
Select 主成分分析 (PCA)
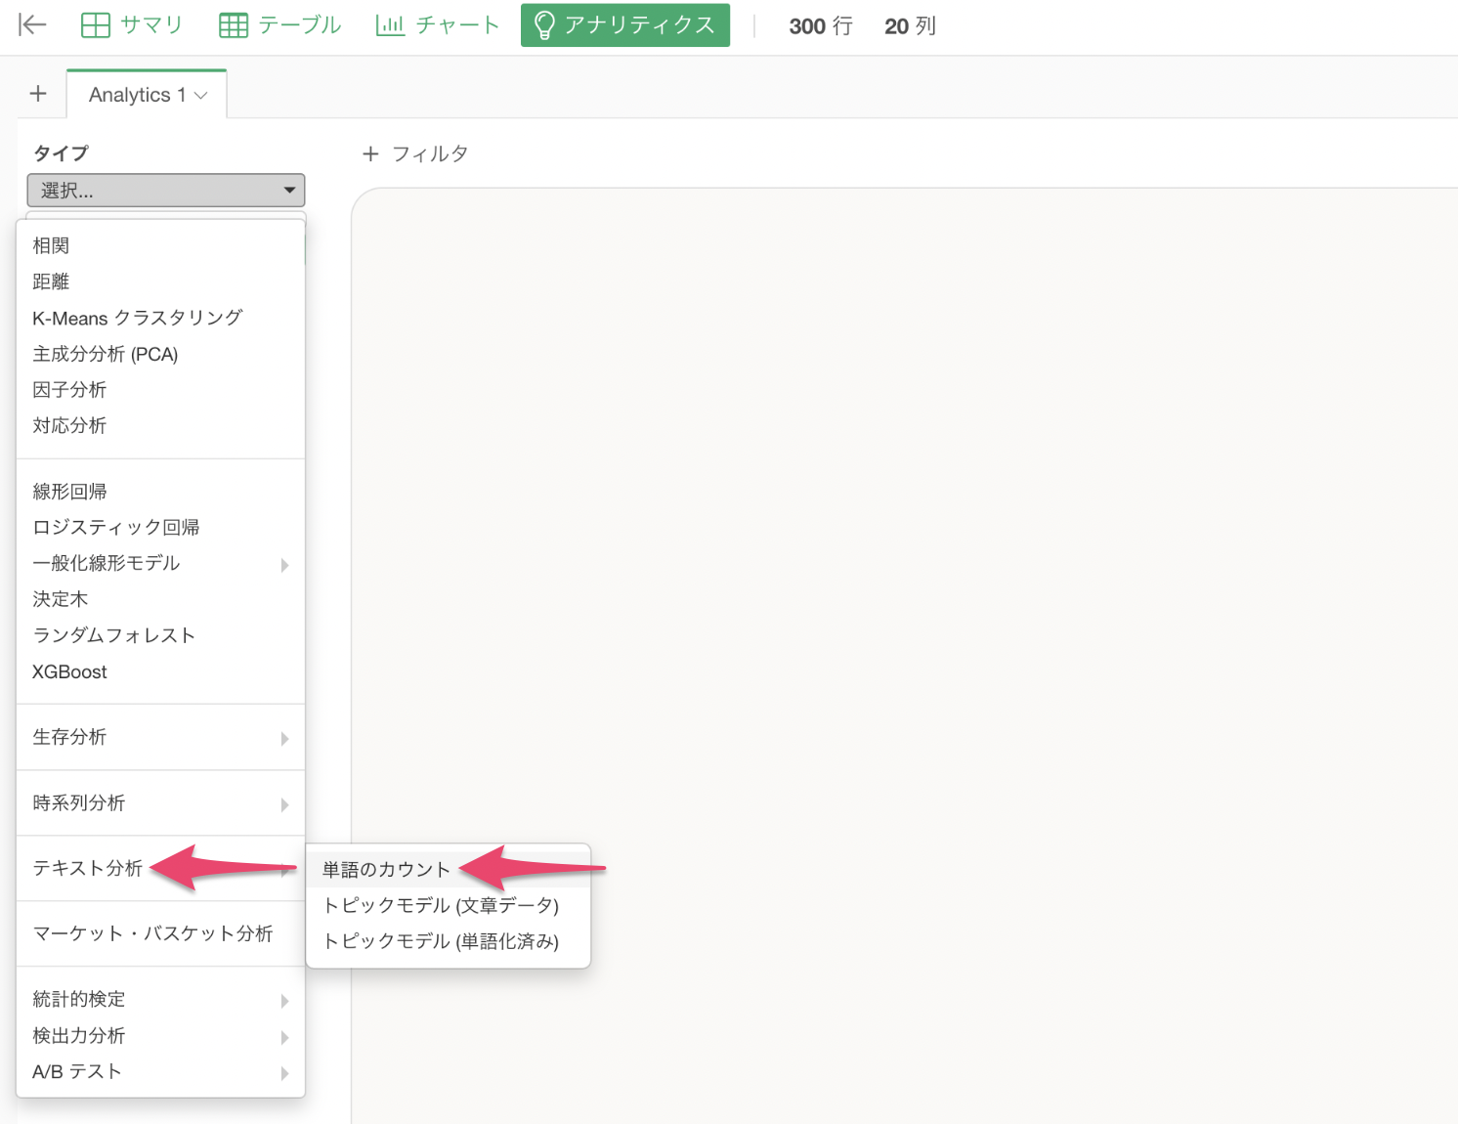(x=160, y=354)
